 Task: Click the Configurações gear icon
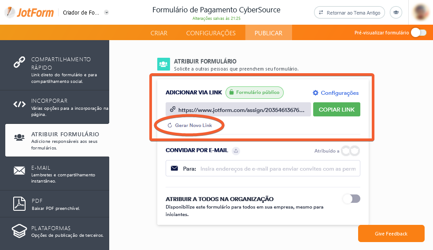[x=315, y=93]
